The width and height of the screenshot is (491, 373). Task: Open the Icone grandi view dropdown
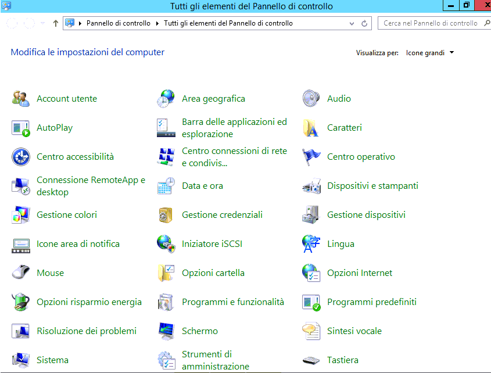(429, 53)
